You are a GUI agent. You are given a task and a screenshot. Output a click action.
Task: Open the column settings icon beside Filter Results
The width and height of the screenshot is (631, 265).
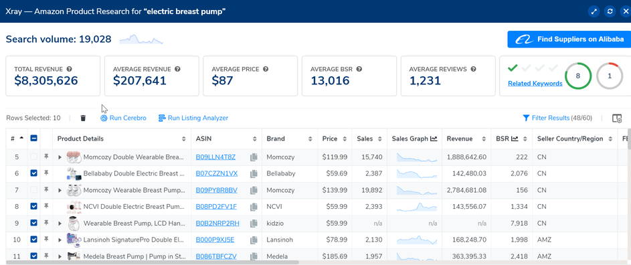pyautogui.click(x=617, y=118)
